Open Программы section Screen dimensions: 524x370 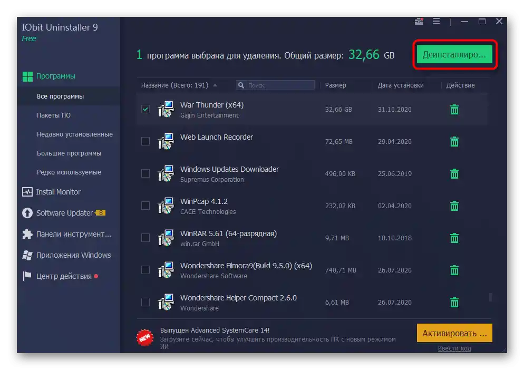[x=55, y=76]
